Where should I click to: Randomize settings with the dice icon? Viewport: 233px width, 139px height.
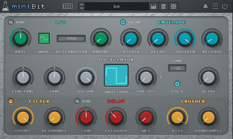click(173, 7)
